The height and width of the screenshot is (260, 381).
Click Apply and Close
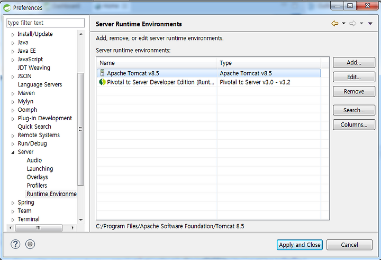pyautogui.click(x=300, y=245)
